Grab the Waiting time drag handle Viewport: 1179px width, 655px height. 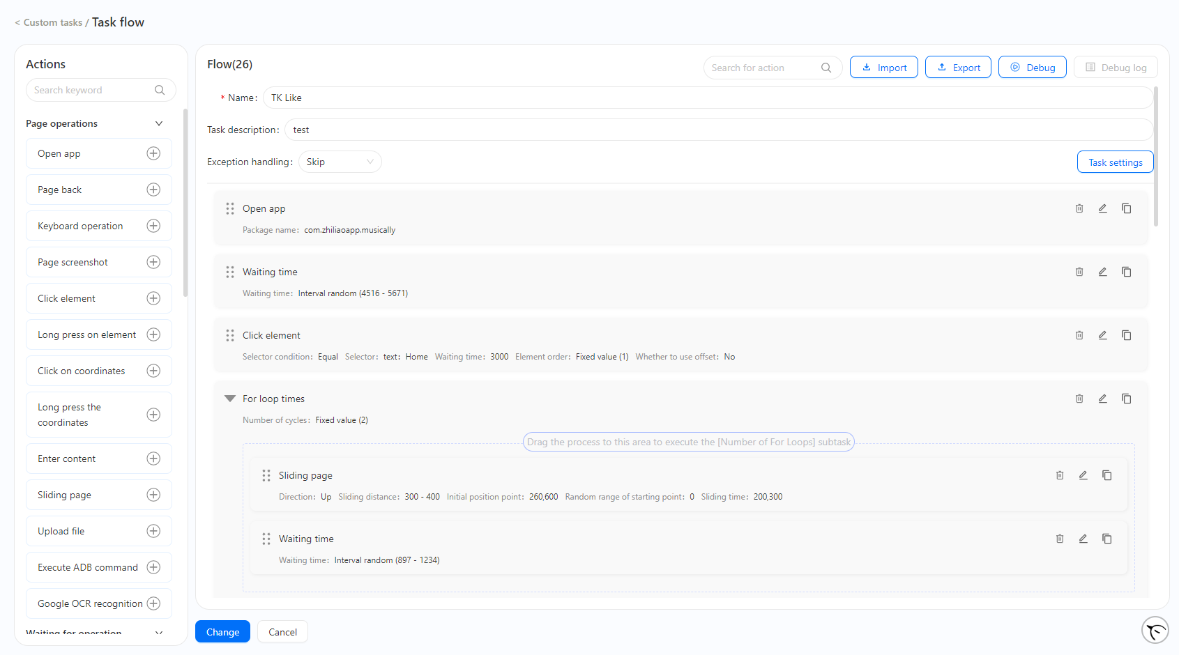(230, 272)
